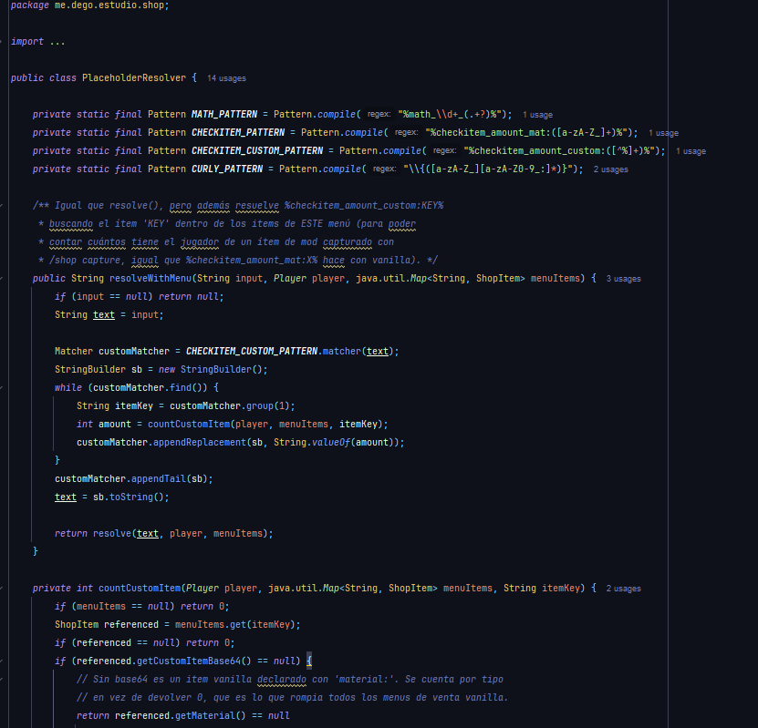
Task: Open the 1 usage hint on the CHECKITEM_PATTERN line
Action: click(x=663, y=133)
